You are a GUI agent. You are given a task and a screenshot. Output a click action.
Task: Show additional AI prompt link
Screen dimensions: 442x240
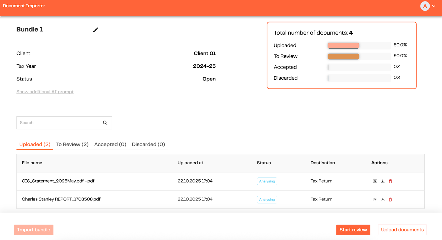click(45, 92)
